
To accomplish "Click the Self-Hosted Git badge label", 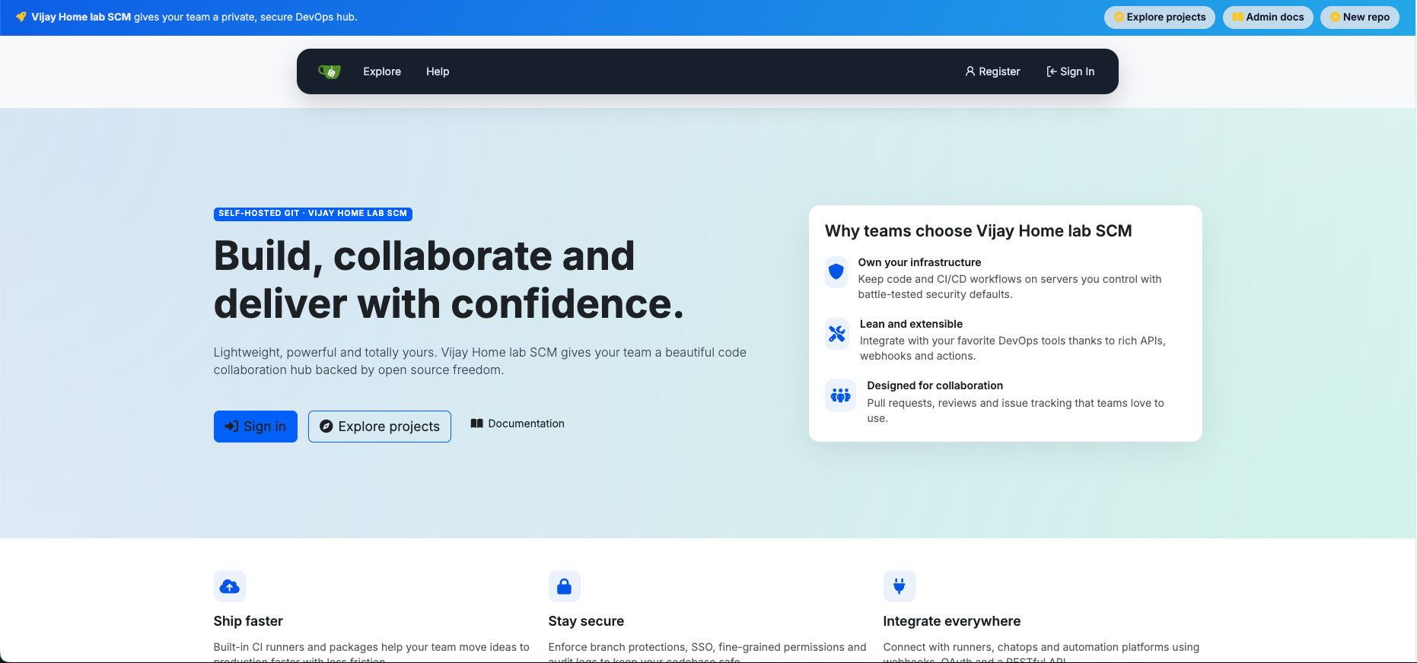I will coord(313,214).
